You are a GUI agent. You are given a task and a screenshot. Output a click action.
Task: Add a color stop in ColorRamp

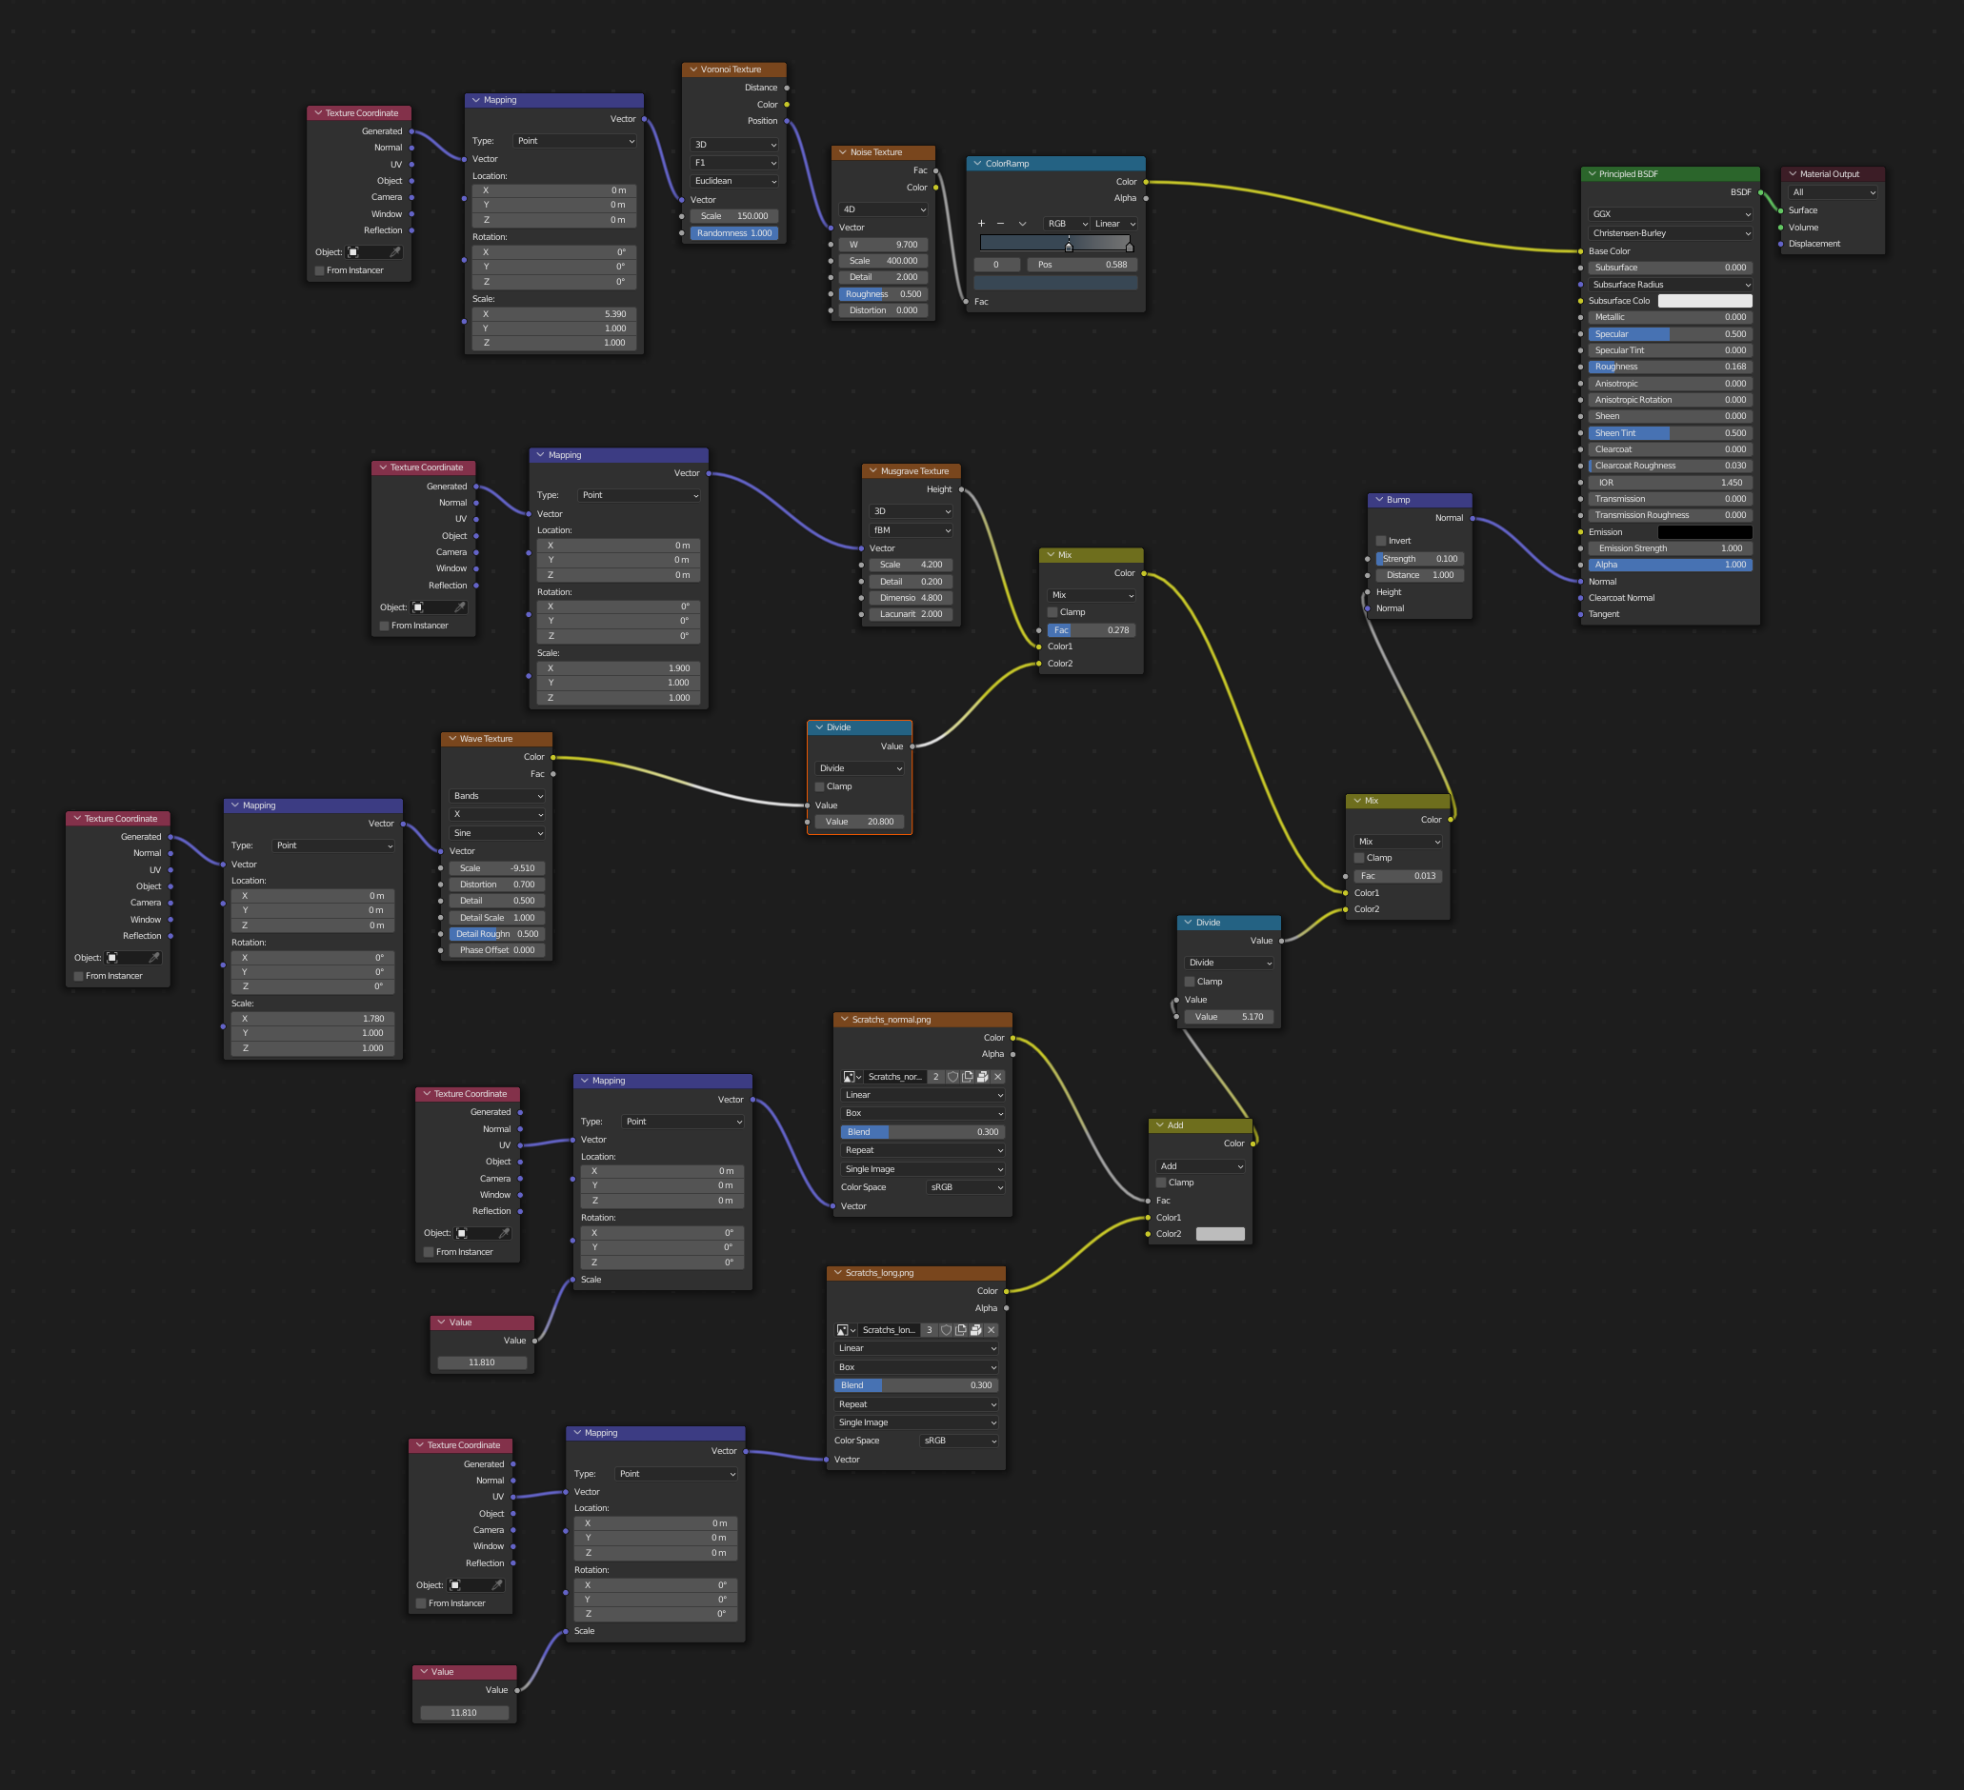point(981,224)
